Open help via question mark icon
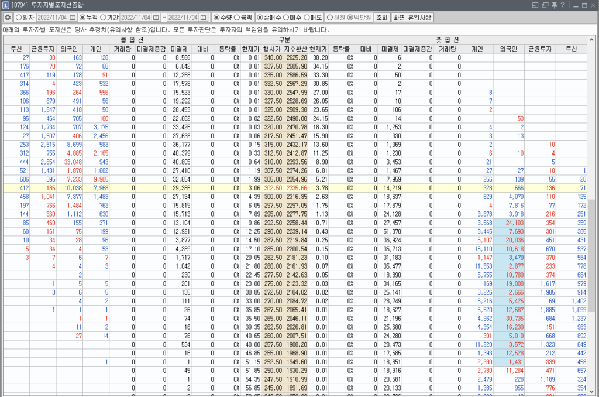Viewport: 599px width, 397px height. point(563,5)
